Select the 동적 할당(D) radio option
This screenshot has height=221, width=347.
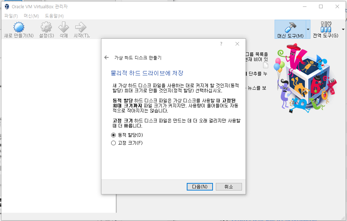pos(127,135)
